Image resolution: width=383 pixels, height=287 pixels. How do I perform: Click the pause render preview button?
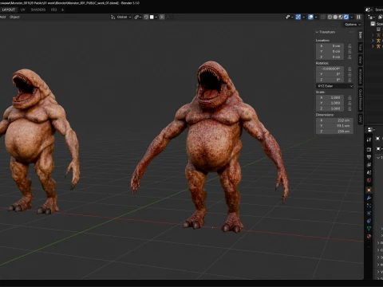point(358,17)
